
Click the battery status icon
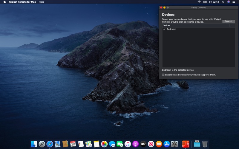[x=205, y=2]
